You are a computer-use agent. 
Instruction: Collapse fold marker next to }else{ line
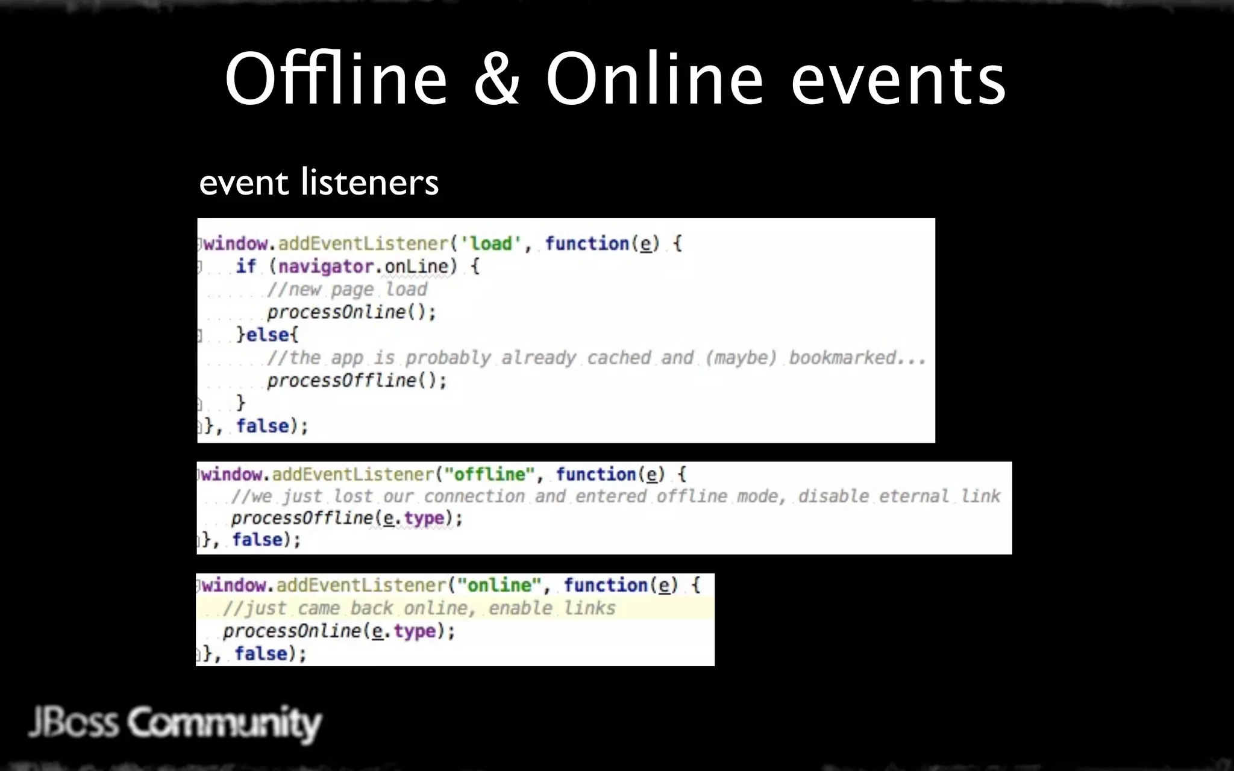(199, 335)
